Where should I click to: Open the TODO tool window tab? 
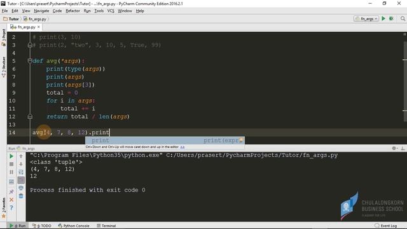coord(42,226)
